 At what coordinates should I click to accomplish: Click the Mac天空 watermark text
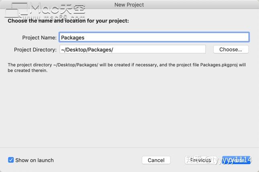[59, 9]
